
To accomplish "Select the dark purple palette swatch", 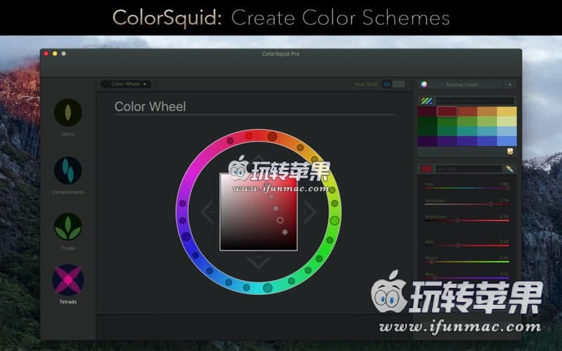I will coord(427,141).
